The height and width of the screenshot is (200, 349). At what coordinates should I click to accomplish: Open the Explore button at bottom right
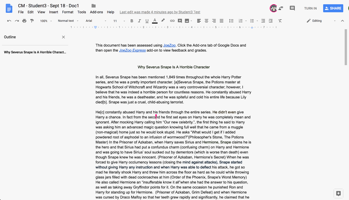[338, 193]
